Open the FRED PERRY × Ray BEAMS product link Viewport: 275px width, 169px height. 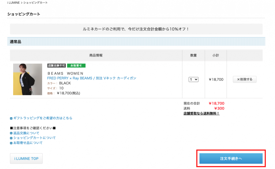[x=92, y=78]
